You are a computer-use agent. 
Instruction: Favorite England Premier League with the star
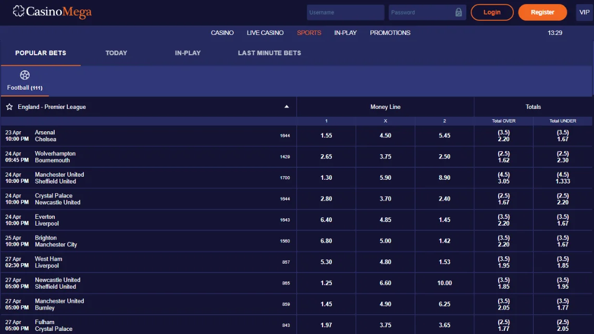coord(9,107)
